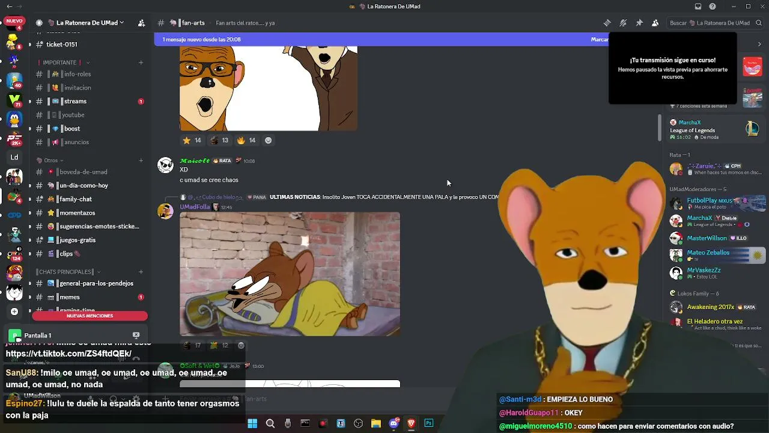Toggle the star reaction with 14
Image resolution: width=769 pixels, height=433 pixels.
[192, 140]
